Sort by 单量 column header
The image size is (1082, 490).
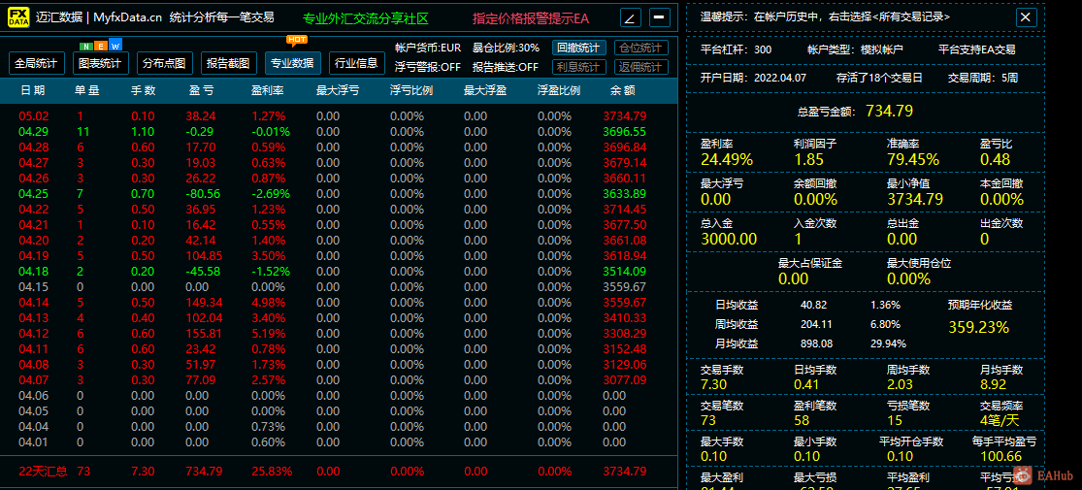point(87,90)
